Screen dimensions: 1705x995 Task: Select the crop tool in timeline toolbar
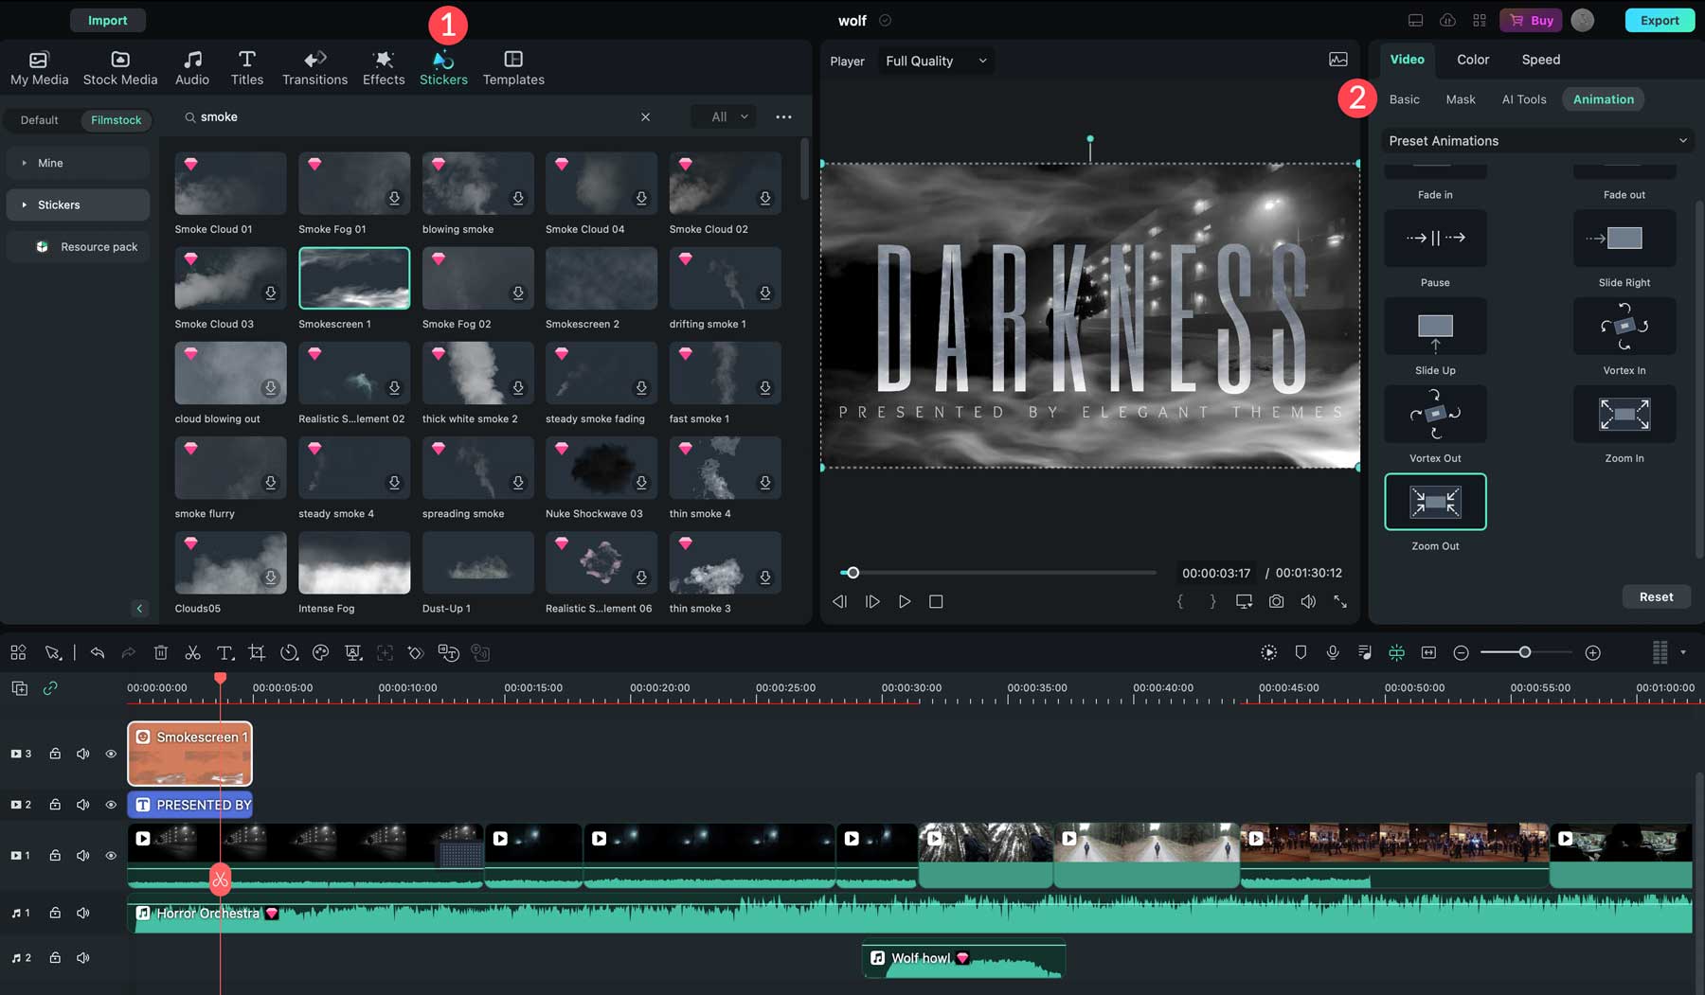tap(257, 653)
